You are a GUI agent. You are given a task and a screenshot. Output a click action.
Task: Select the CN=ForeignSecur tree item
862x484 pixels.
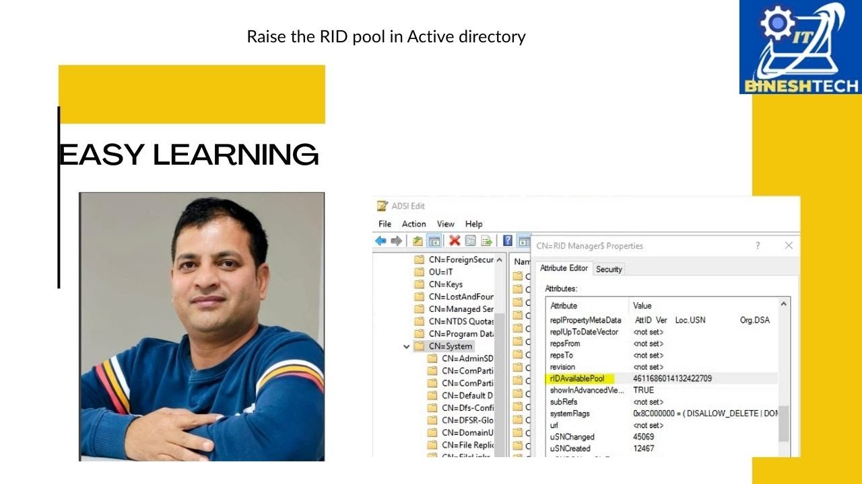(461, 259)
